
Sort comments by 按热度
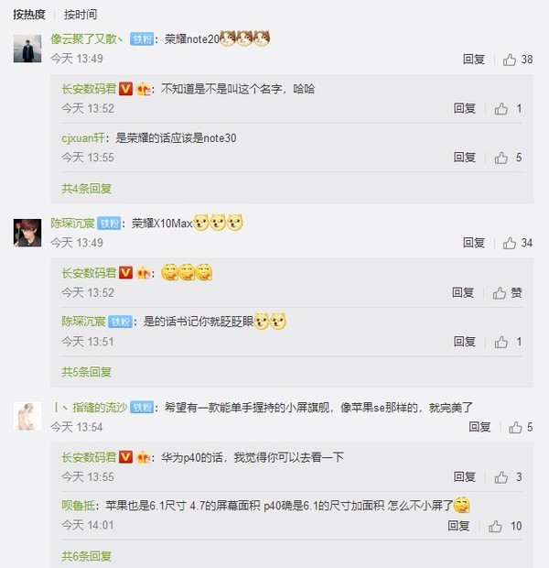29,15
